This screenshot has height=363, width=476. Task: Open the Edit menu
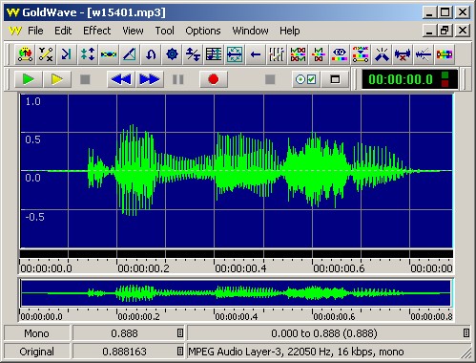point(63,31)
